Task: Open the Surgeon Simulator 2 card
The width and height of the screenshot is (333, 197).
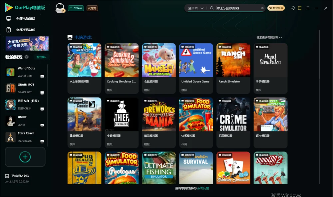Action: [270, 168]
